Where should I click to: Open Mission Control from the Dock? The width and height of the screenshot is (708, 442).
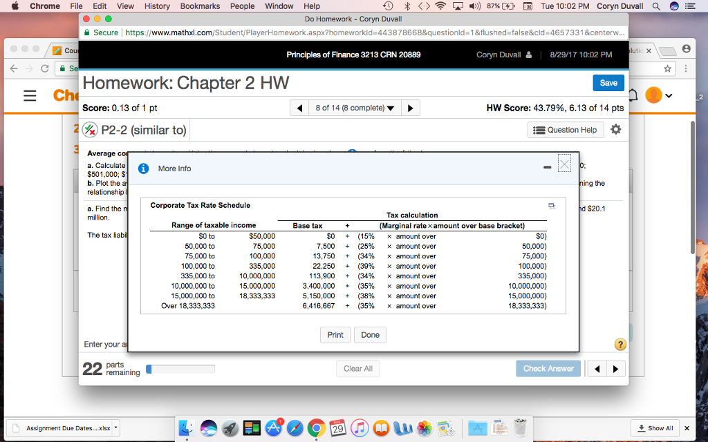[252, 427]
